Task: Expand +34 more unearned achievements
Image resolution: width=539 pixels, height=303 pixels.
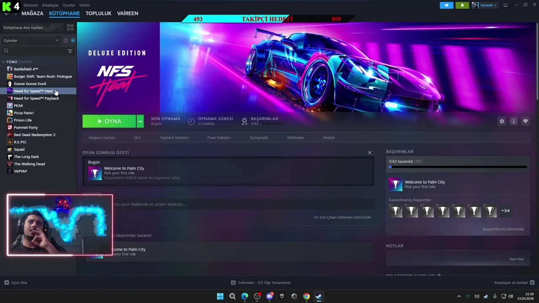Action: coord(505,210)
